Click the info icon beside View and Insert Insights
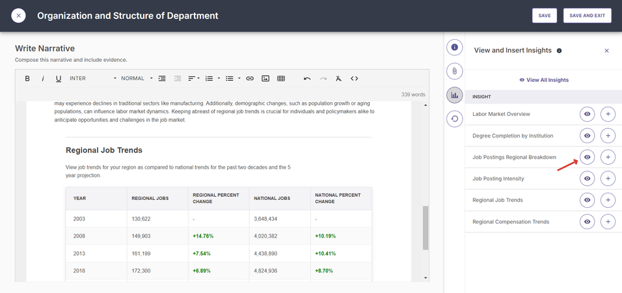The image size is (622, 293). (560, 51)
